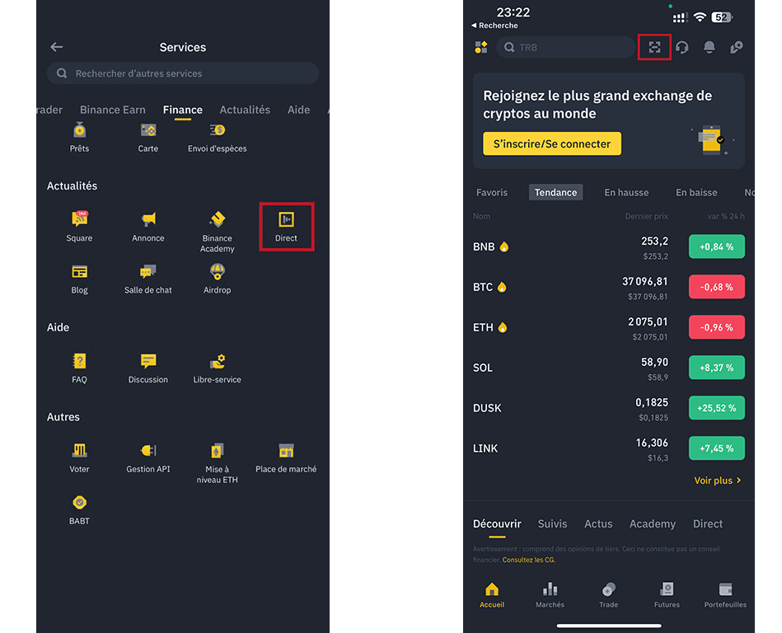Select the Finance services tab
Screen dimensions: 782x633
183,110
